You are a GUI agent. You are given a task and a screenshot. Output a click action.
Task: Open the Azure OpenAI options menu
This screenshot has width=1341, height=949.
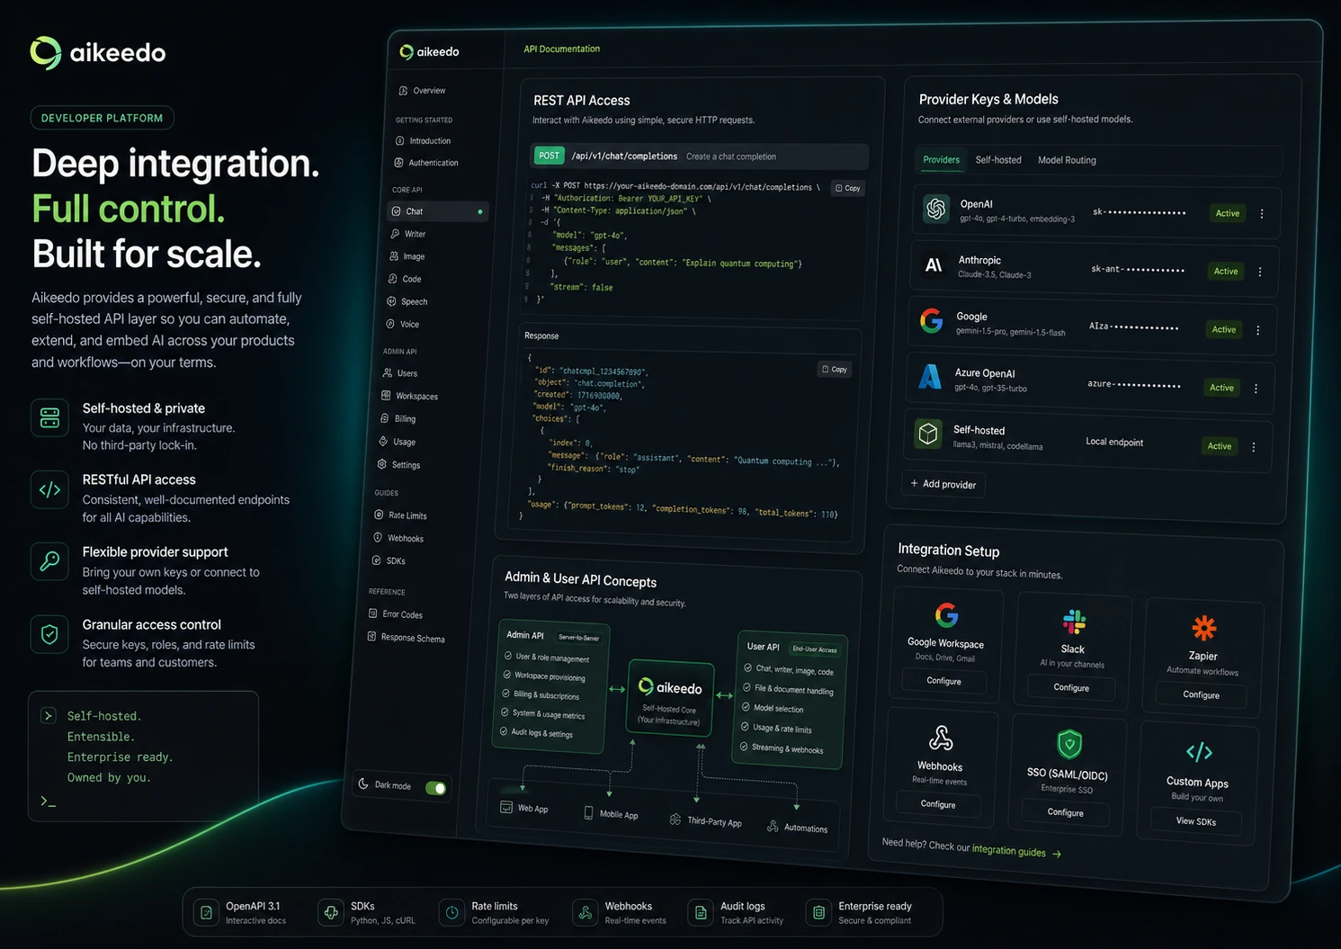tap(1256, 389)
